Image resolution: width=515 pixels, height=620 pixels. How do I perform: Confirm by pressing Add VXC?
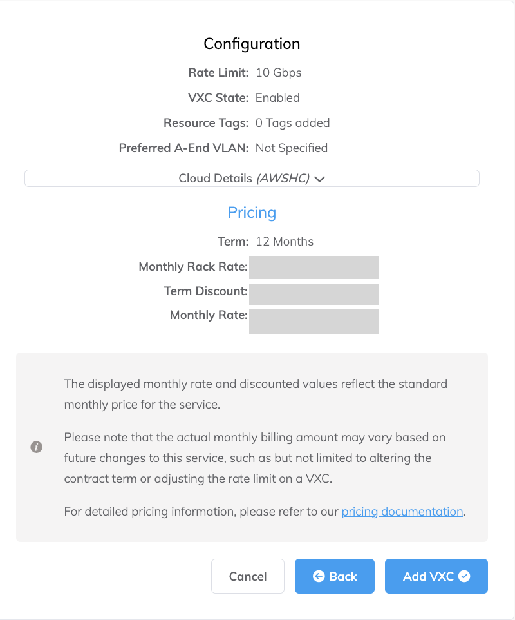(436, 576)
